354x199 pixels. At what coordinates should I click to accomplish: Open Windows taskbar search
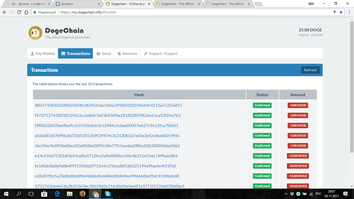tap(19, 194)
